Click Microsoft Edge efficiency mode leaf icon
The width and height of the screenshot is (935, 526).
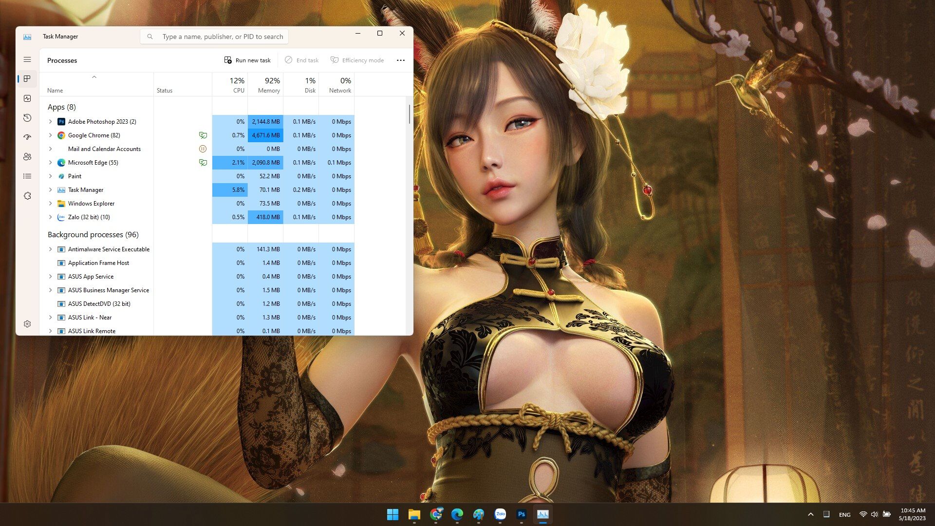coord(203,163)
